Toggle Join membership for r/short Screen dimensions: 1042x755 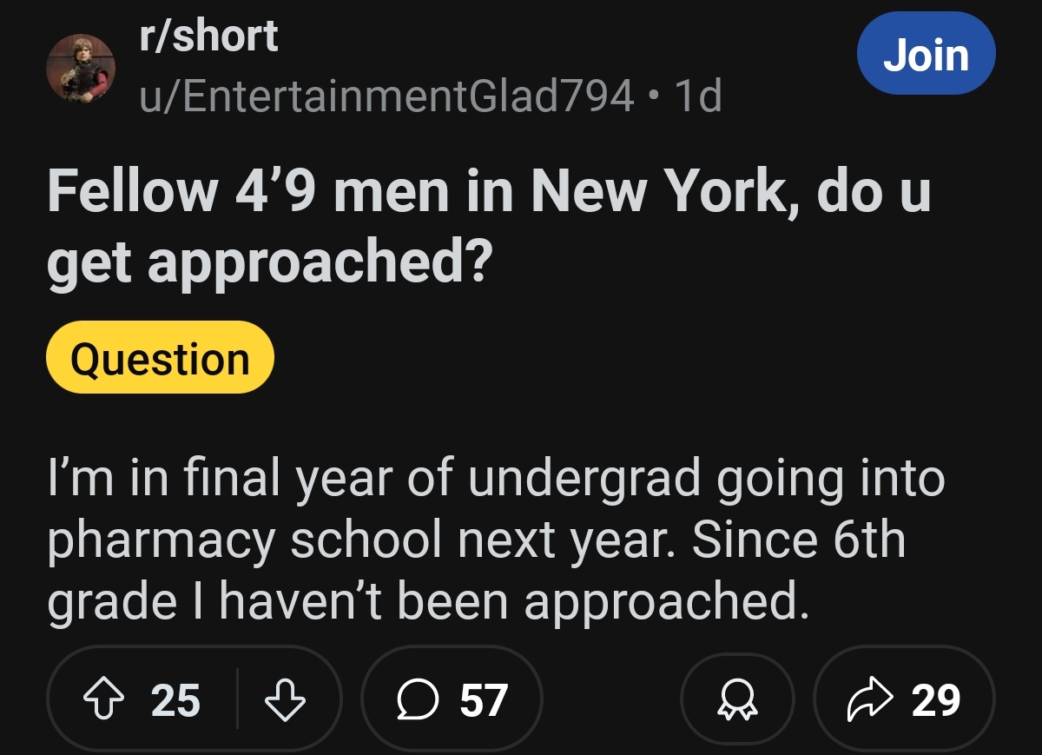coord(926,53)
